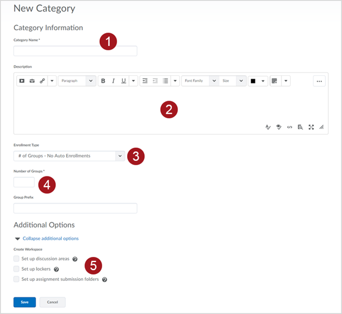Viewport: 342px width, 314px height.
Task: Click the black font color swatch
Action: coord(253,81)
